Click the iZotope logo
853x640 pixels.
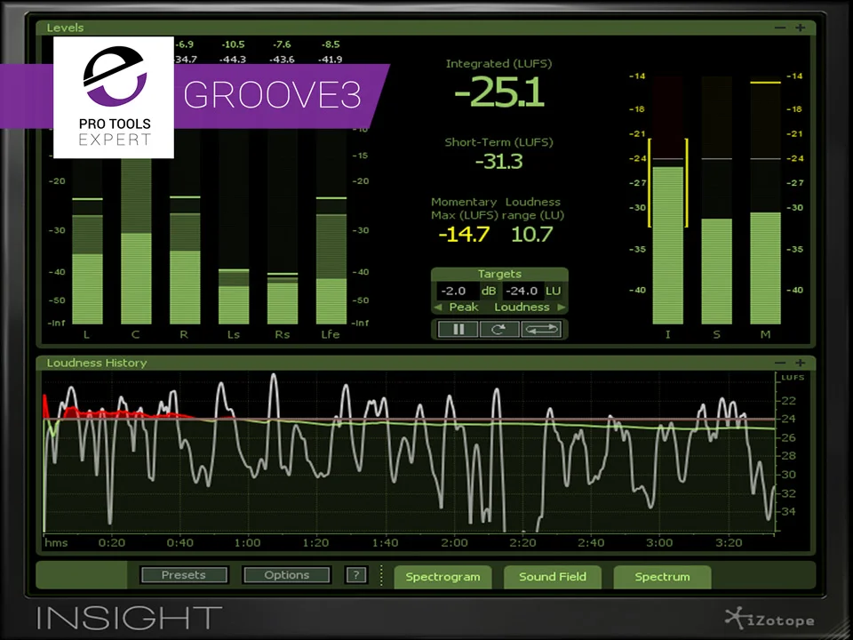click(769, 619)
